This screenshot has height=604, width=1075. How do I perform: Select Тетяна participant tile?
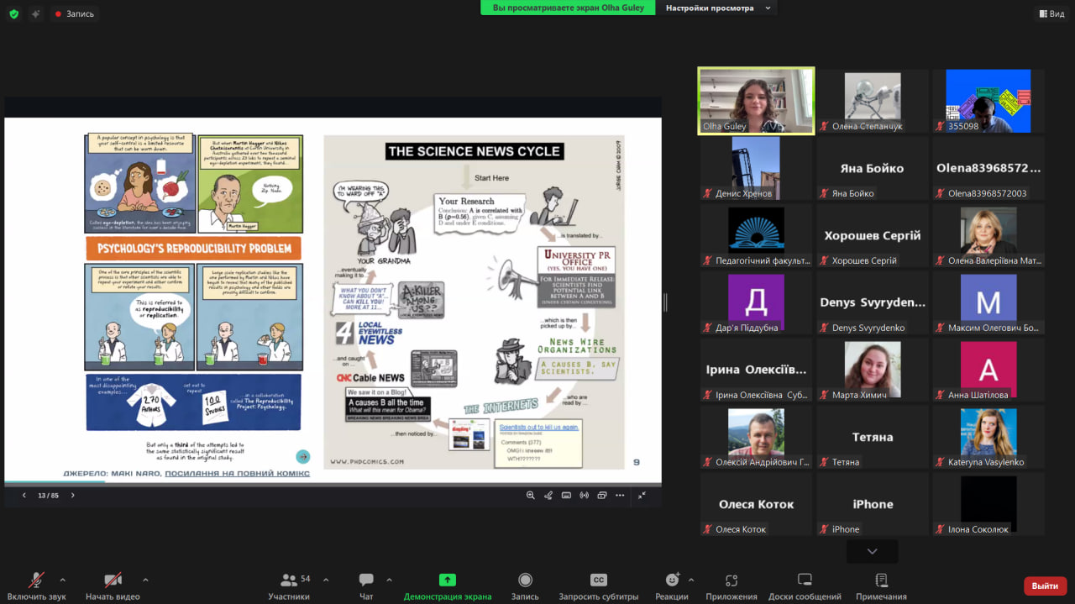tap(873, 437)
